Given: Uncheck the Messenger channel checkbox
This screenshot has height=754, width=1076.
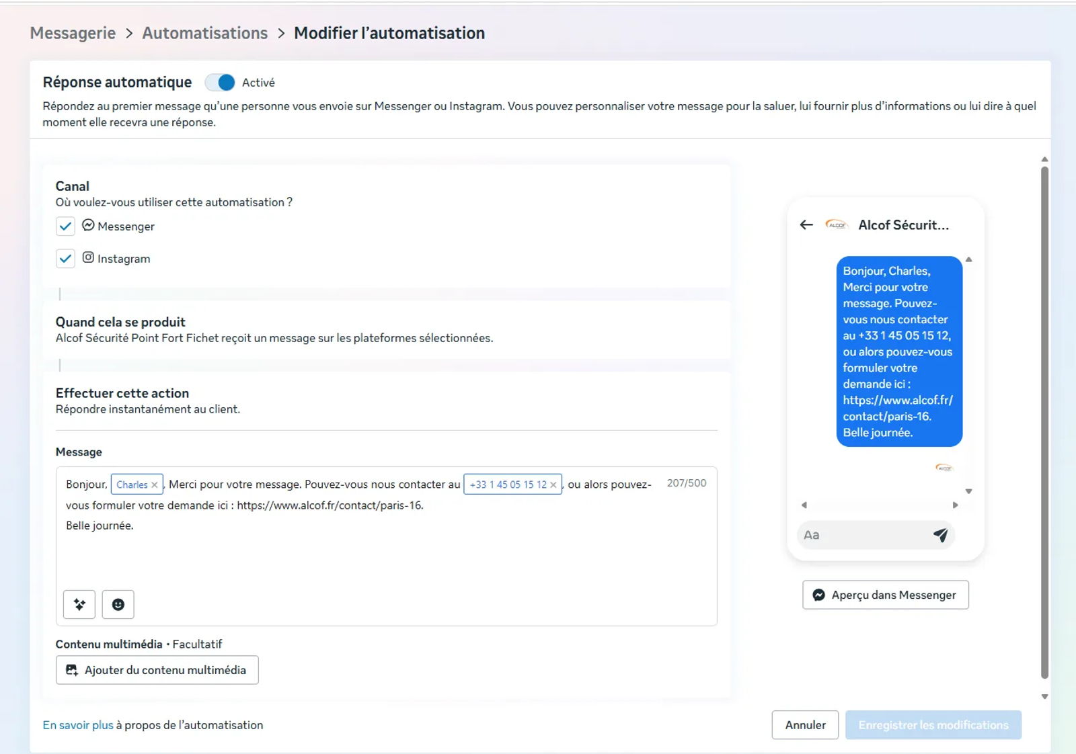Looking at the screenshot, I should click(65, 226).
